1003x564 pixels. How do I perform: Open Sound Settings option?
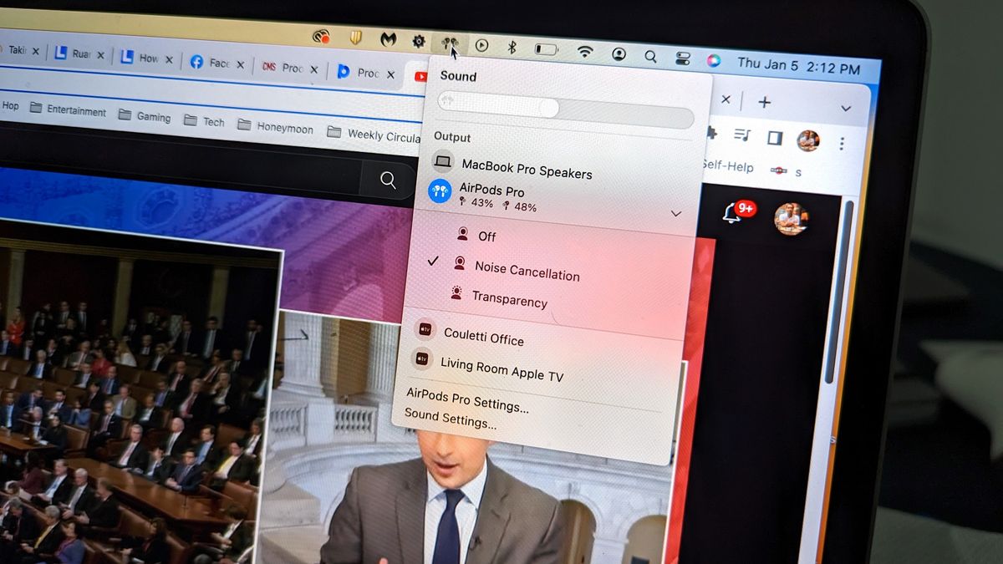pyautogui.click(x=451, y=419)
